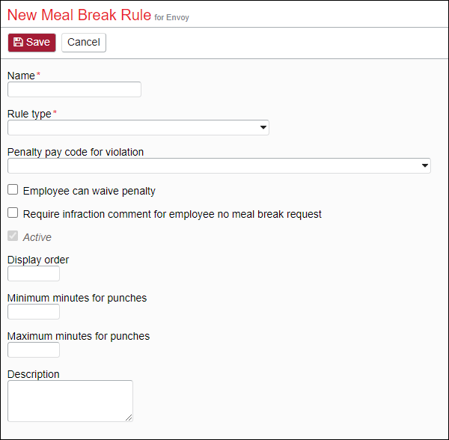Image resolution: width=449 pixels, height=440 pixels.
Task: Select the Maximum minutes for punches field
Action: [34, 350]
